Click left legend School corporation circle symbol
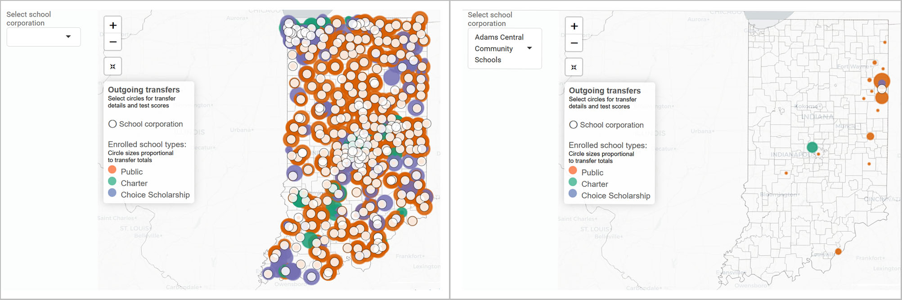The width and height of the screenshot is (902, 300). (x=112, y=124)
